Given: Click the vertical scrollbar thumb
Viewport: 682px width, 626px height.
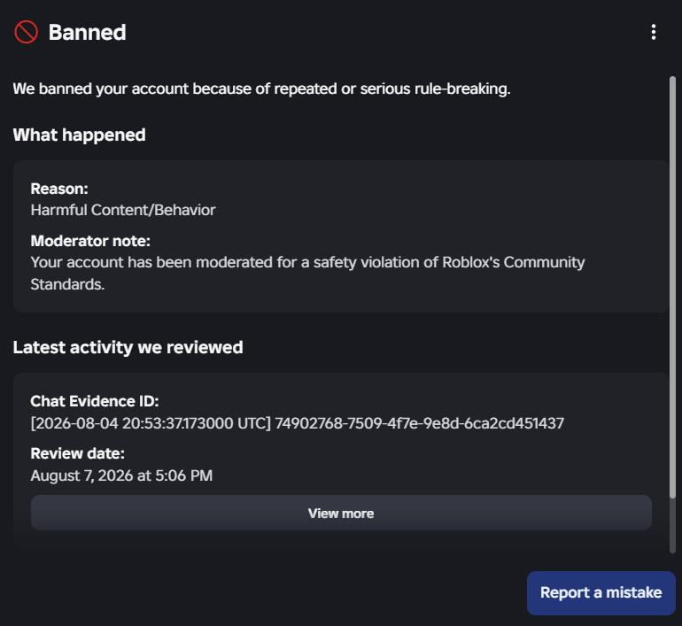Looking at the screenshot, I should click(672, 287).
